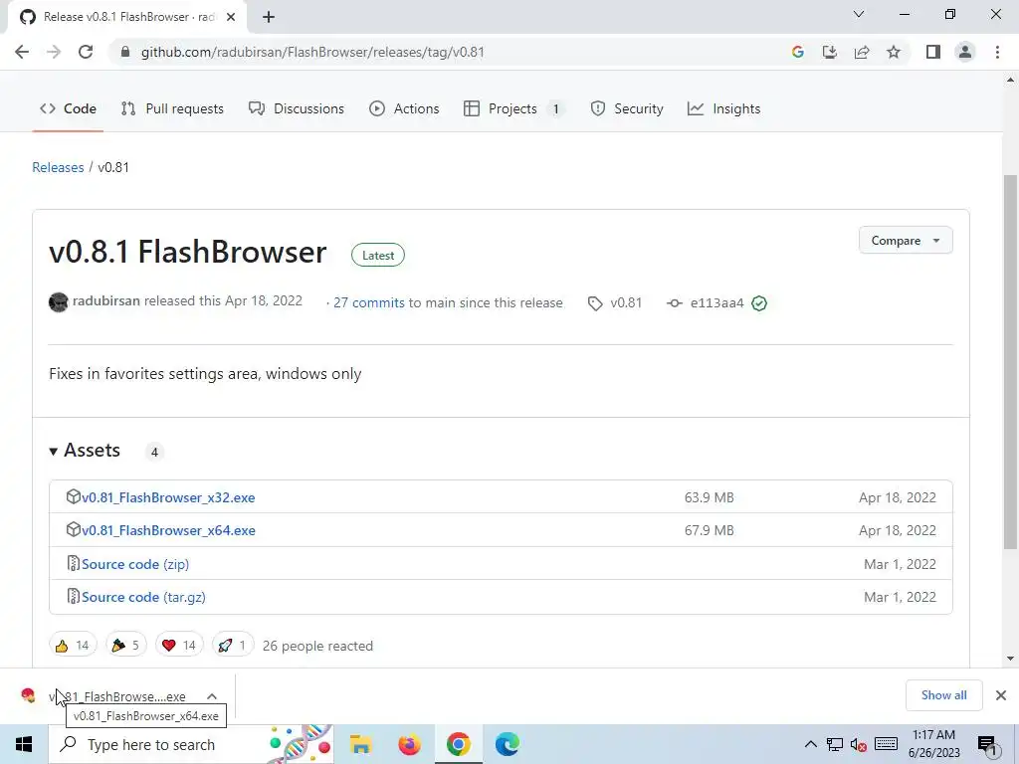1019x764 pixels.
Task: Click the network tray icon
Action: tap(835, 744)
